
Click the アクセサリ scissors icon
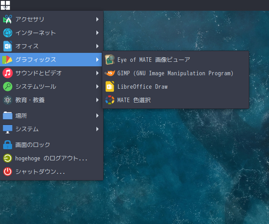[8, 19]
